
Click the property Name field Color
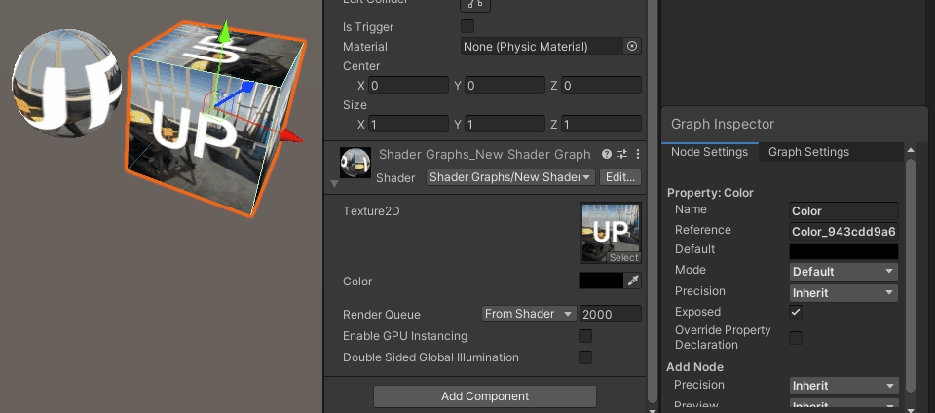click(x=843, y=210)
